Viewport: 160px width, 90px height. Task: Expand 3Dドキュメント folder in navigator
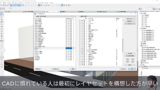[140, 63]
